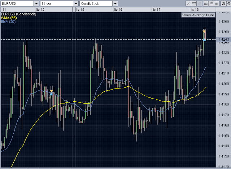
Task: Click the 1.4180 price axis label
Action: tap(223, 104)
